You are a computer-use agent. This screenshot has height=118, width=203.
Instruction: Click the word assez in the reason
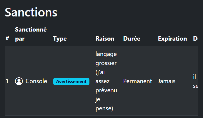pyautogui.click(x=103, y=81)
